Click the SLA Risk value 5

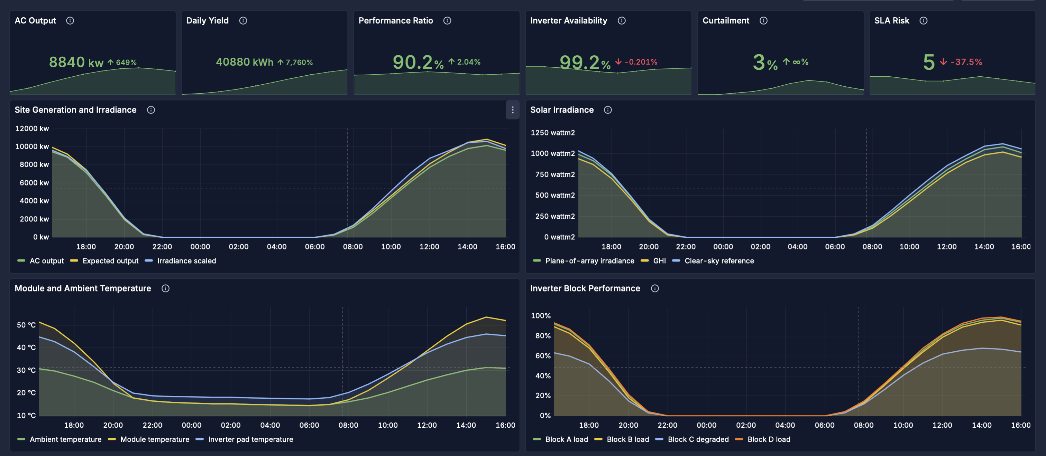pos(929,62)
